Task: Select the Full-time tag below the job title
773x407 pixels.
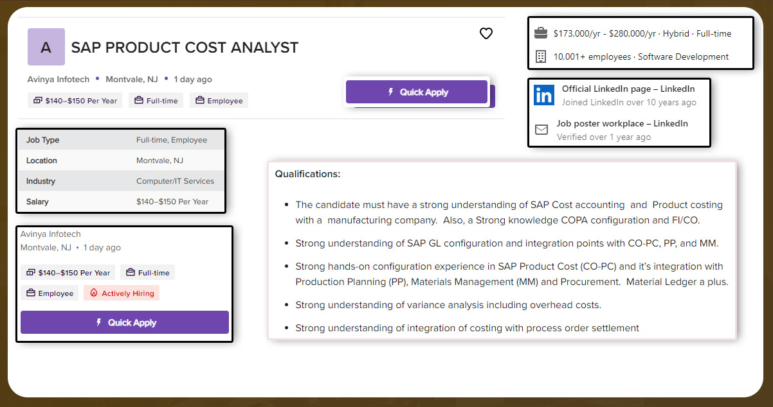Action: [x=156, y=101]
